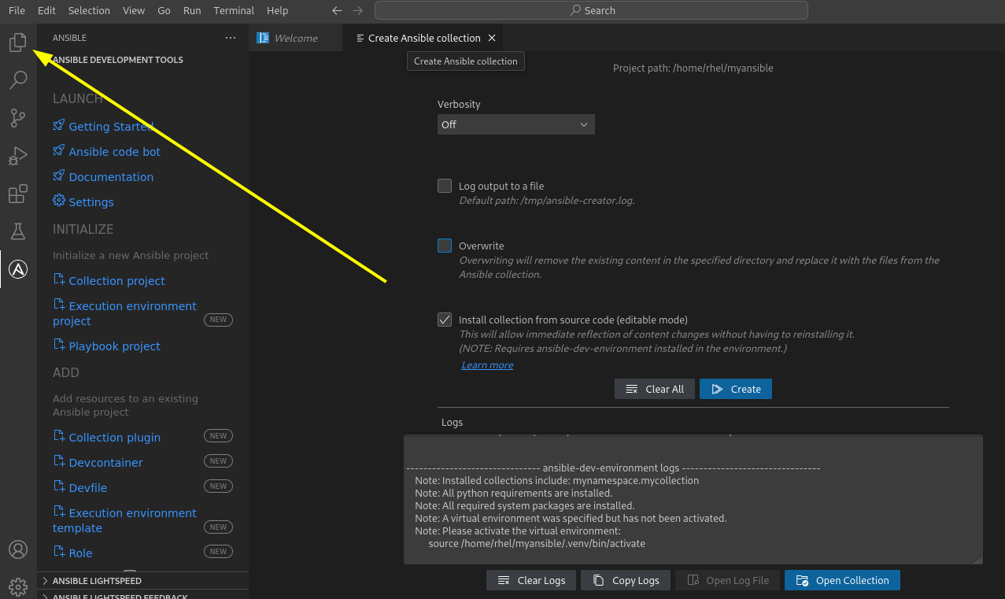Click the gear icon beside Settings
The width and height of the screenshot is (1005, 599).
pos(59,202)
